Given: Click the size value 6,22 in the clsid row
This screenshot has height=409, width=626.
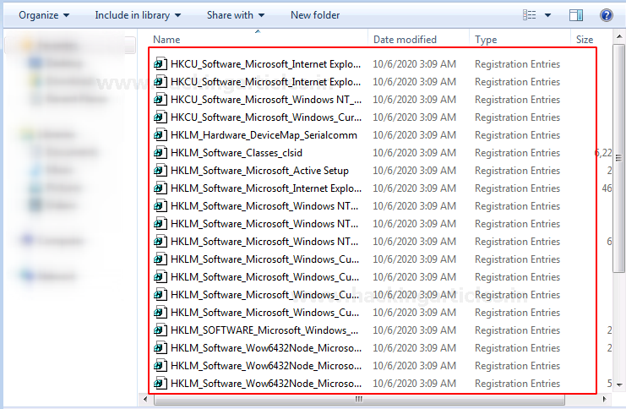Looking at the screenshot, I should (603, 153).
